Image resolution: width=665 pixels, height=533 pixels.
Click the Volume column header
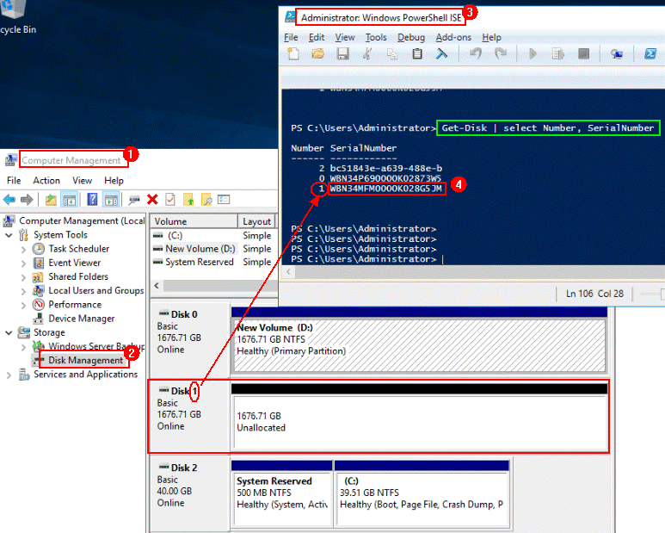click(x=194, y=221)
